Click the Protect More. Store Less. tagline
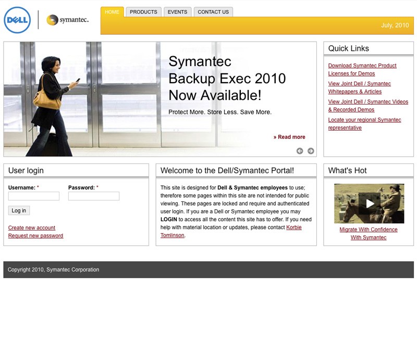 220,112
